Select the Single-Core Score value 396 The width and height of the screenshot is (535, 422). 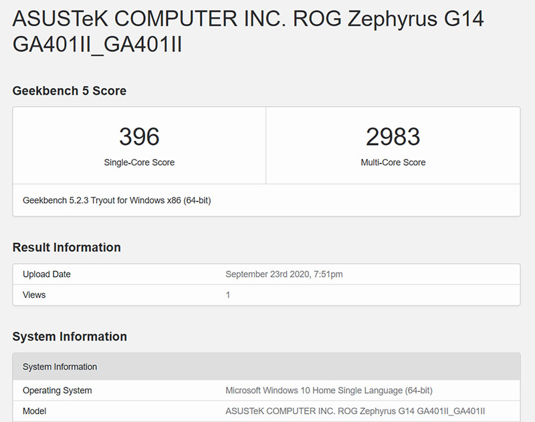click(x=139, y=136)
